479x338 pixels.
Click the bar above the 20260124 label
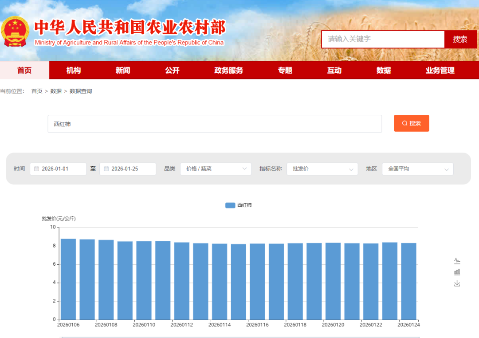pyautogui.click(x=409, y=282)
